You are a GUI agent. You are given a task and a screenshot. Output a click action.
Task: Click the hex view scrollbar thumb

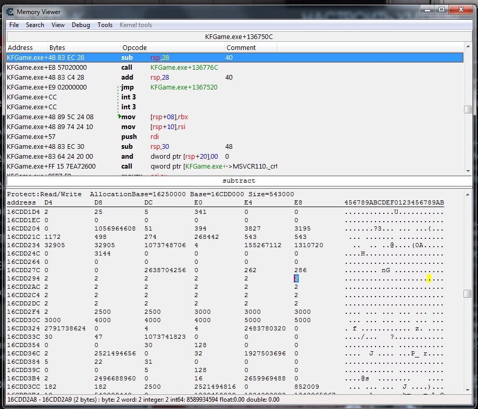pyautogui.click(x=468, y=293)
